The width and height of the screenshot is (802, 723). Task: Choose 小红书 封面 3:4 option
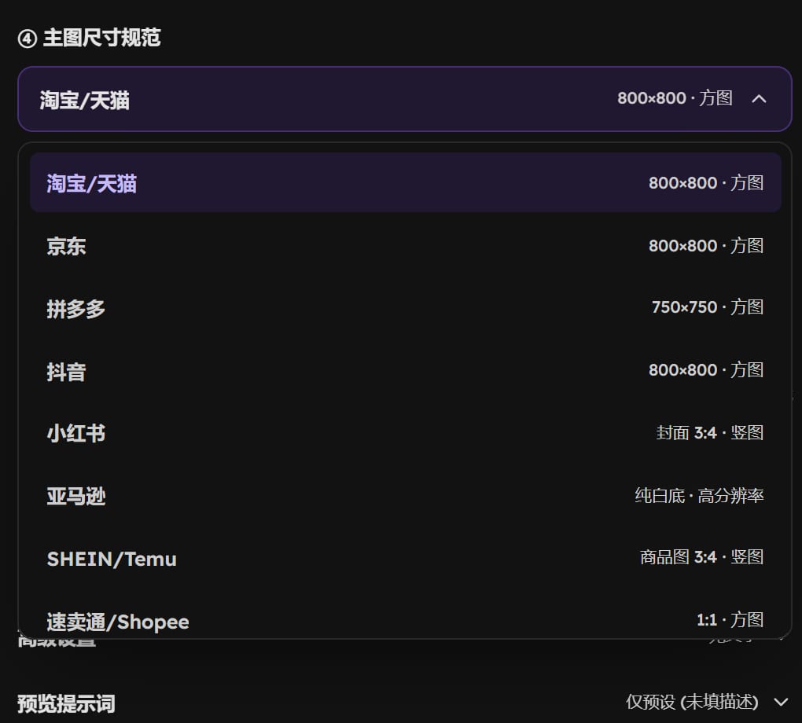(405, 433)
